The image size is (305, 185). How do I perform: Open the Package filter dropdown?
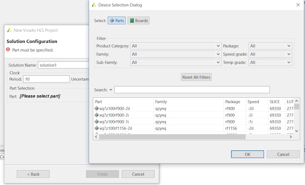(270, 46)
